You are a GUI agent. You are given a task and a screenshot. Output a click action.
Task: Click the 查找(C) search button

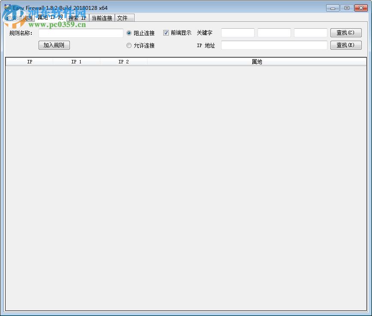[x=346, y=33]
